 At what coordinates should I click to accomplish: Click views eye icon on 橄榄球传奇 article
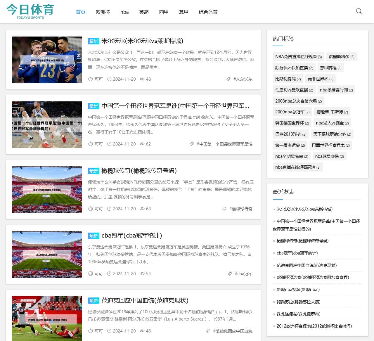click(x=142, y=209)
